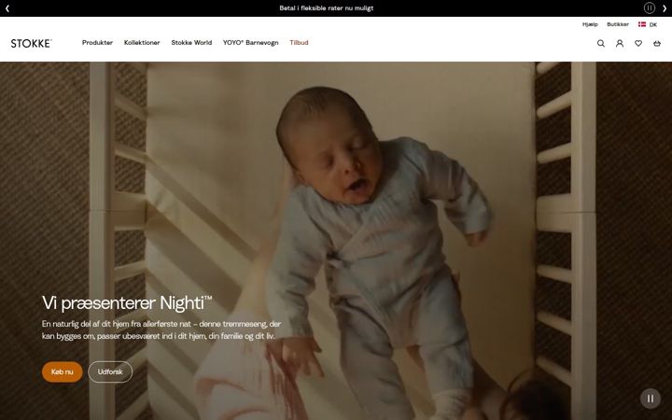Open the shopping basket icon
The width and height of the screenshot is (672, 420).
click(x=657, y=43)
